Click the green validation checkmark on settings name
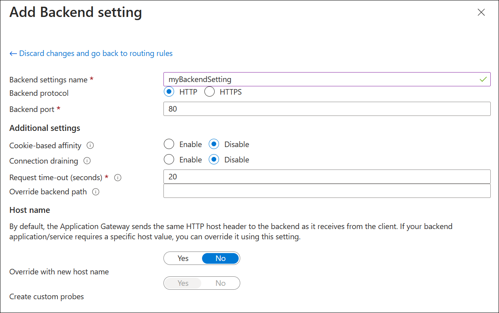This screenshot has height=313, width=499. [484, 79]
